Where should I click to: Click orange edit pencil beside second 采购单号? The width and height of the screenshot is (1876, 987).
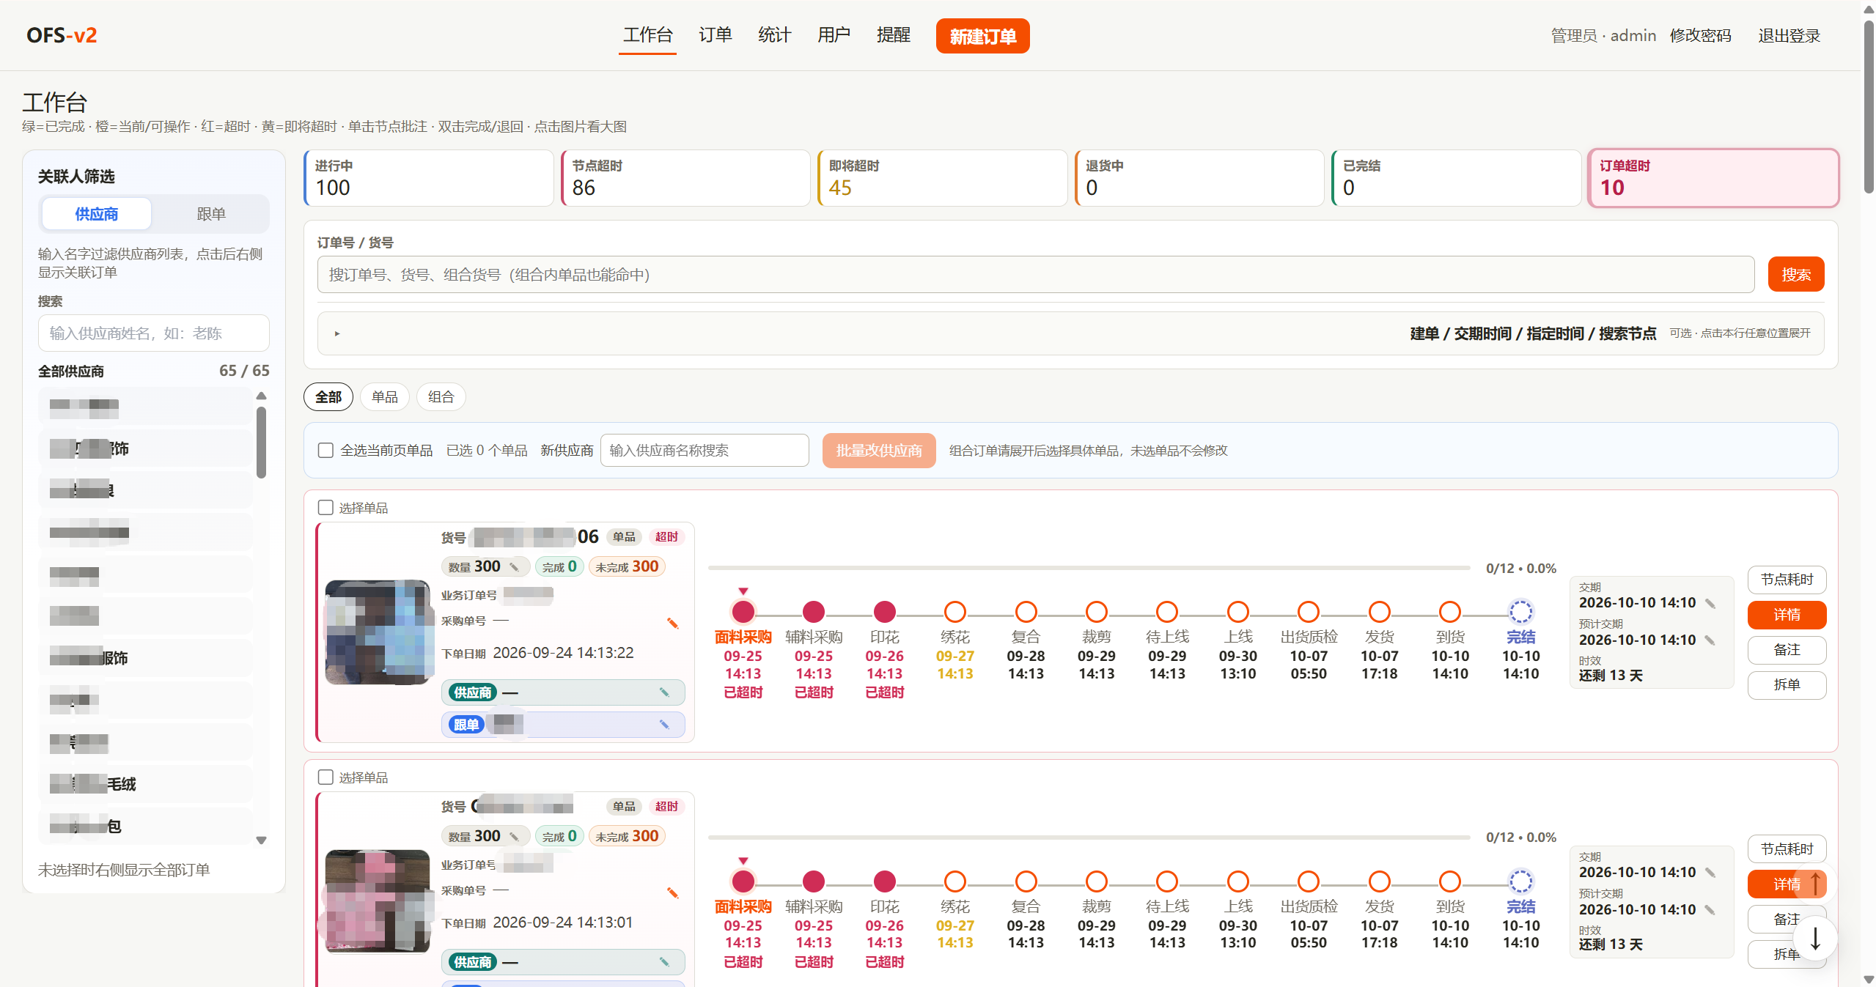pyautogui.click(x=672, y=893)
